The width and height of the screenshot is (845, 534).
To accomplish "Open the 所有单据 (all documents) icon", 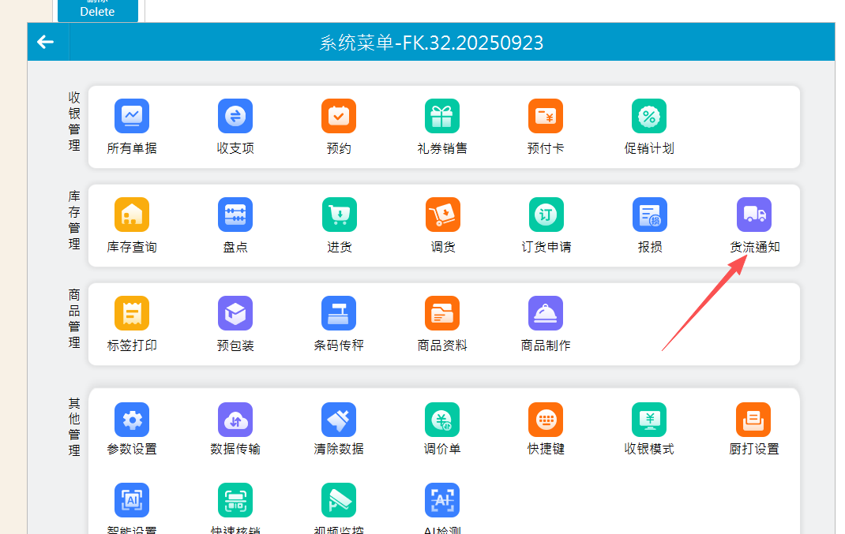I will pyautogui.click(x=132, y=116).
